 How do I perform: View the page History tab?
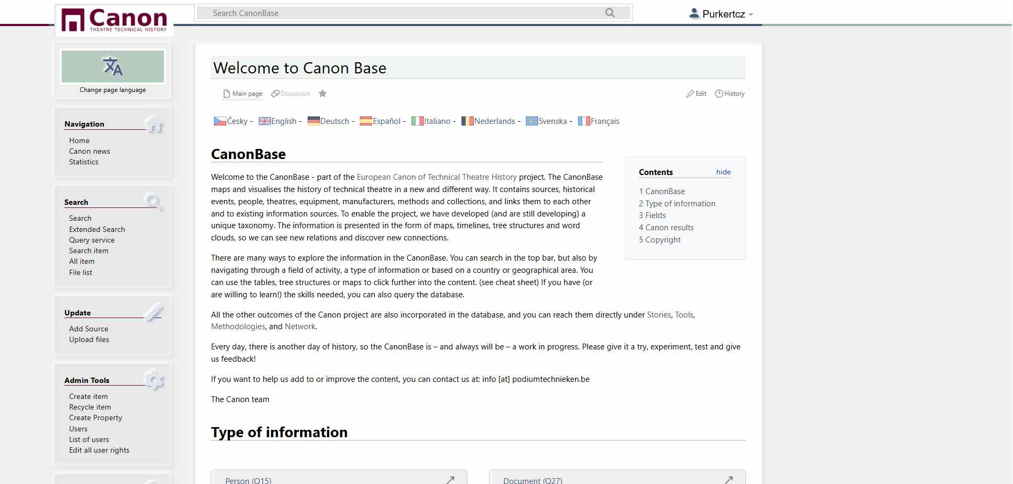pyautogui.click(x=730, y=94)
